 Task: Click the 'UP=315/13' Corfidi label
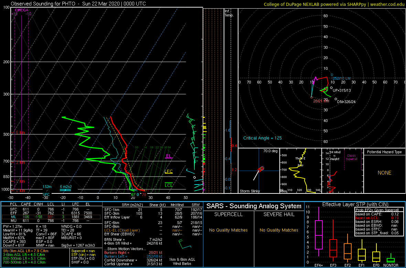[342, 90]
